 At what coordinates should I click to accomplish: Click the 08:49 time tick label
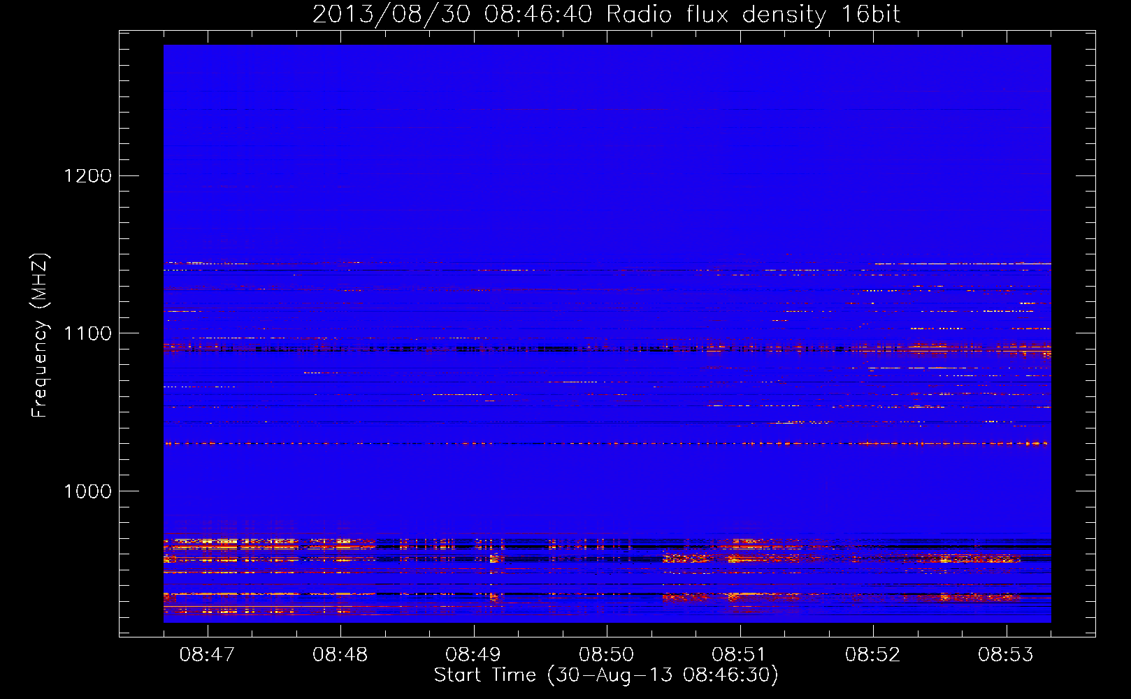(x=473, y=655)
